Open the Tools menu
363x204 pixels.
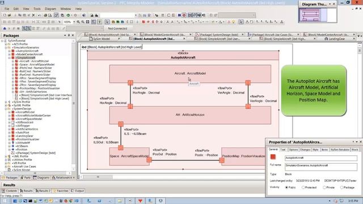point(37,9)
